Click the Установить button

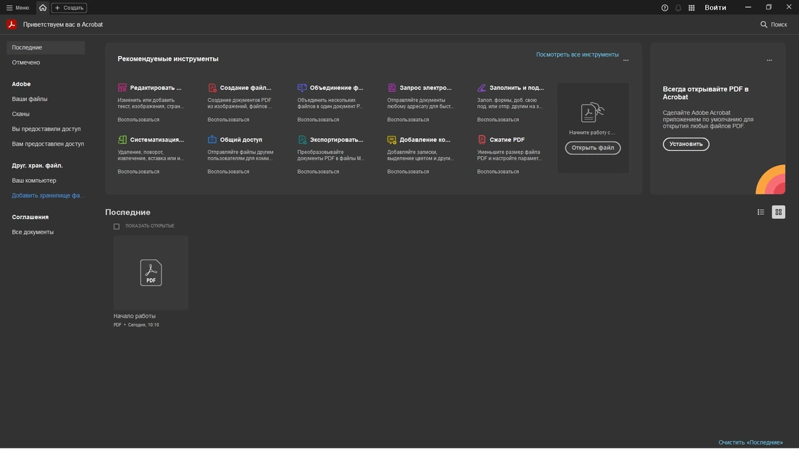coord(686,144)
